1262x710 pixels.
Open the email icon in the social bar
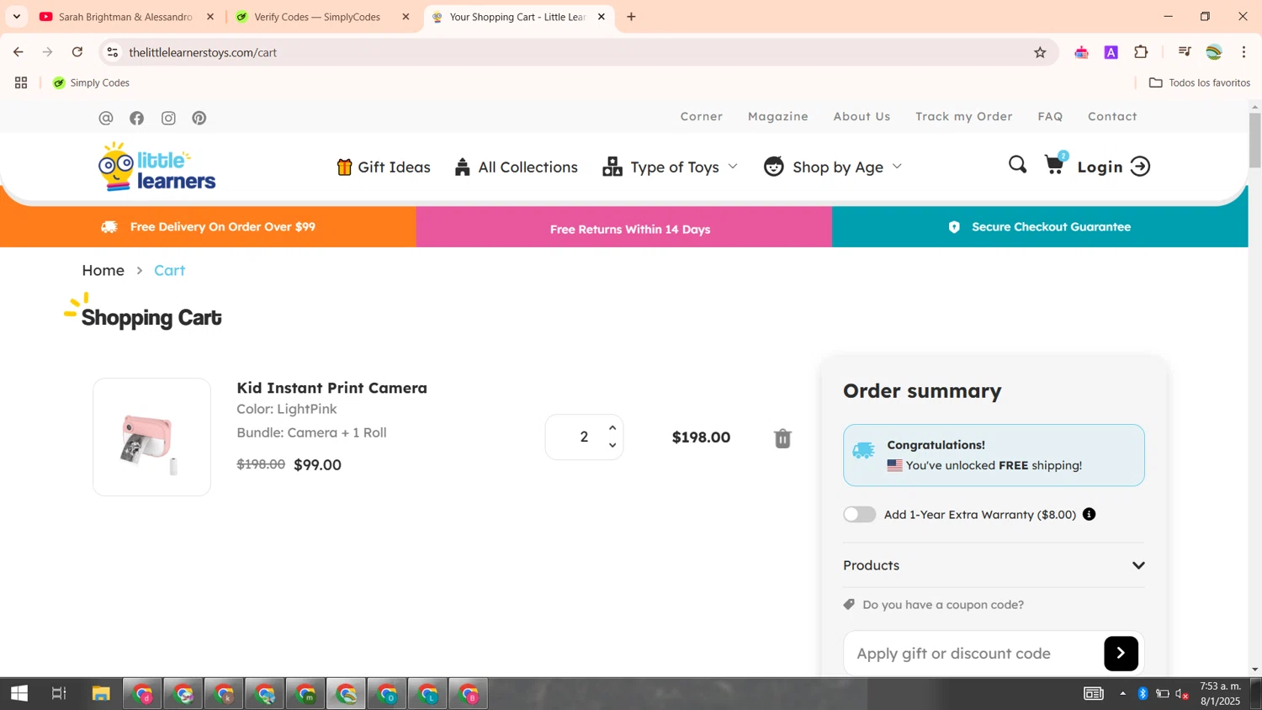pyautogui.click(x=106, y=118)
